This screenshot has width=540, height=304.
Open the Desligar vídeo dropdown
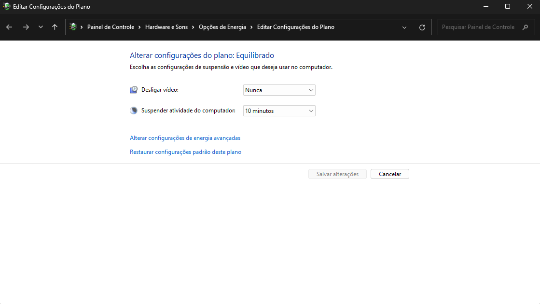(x=279, y=90)
